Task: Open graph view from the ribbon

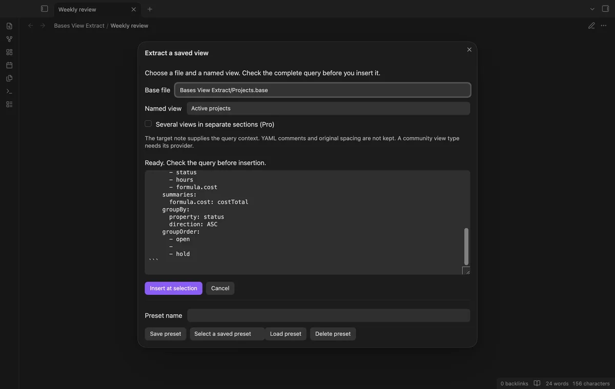Action: pos(9,39)
